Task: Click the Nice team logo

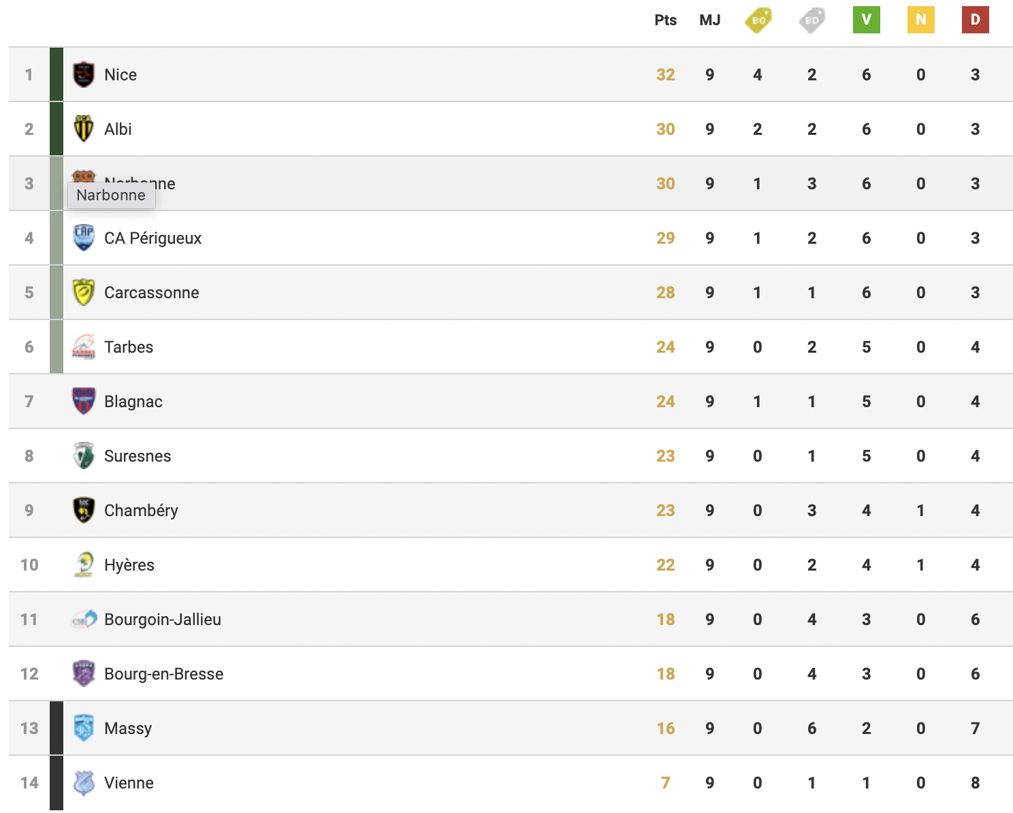Action: tap(84, 74)
